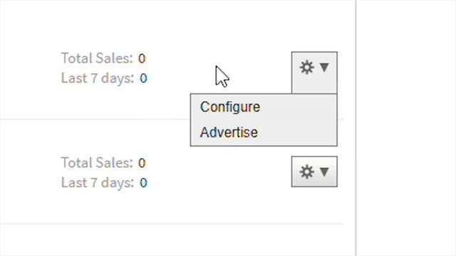Collapse the upper menu via its triangle arrow

tap(324, 68)
